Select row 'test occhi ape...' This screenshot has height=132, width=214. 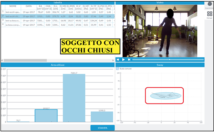click(x=58, y=12)
